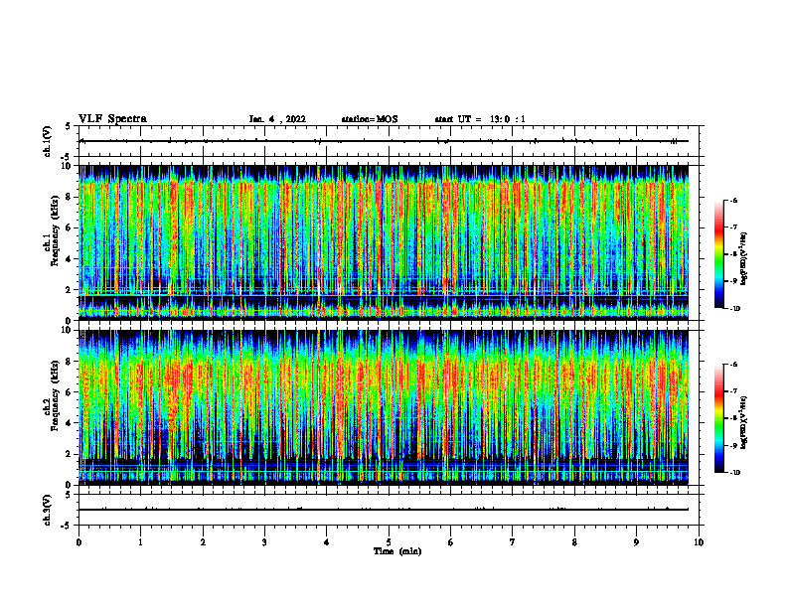Click the "-5" tick on the ch.3(V) axis
Viewport: 787px width, 608px height.
tap(67, 526)
